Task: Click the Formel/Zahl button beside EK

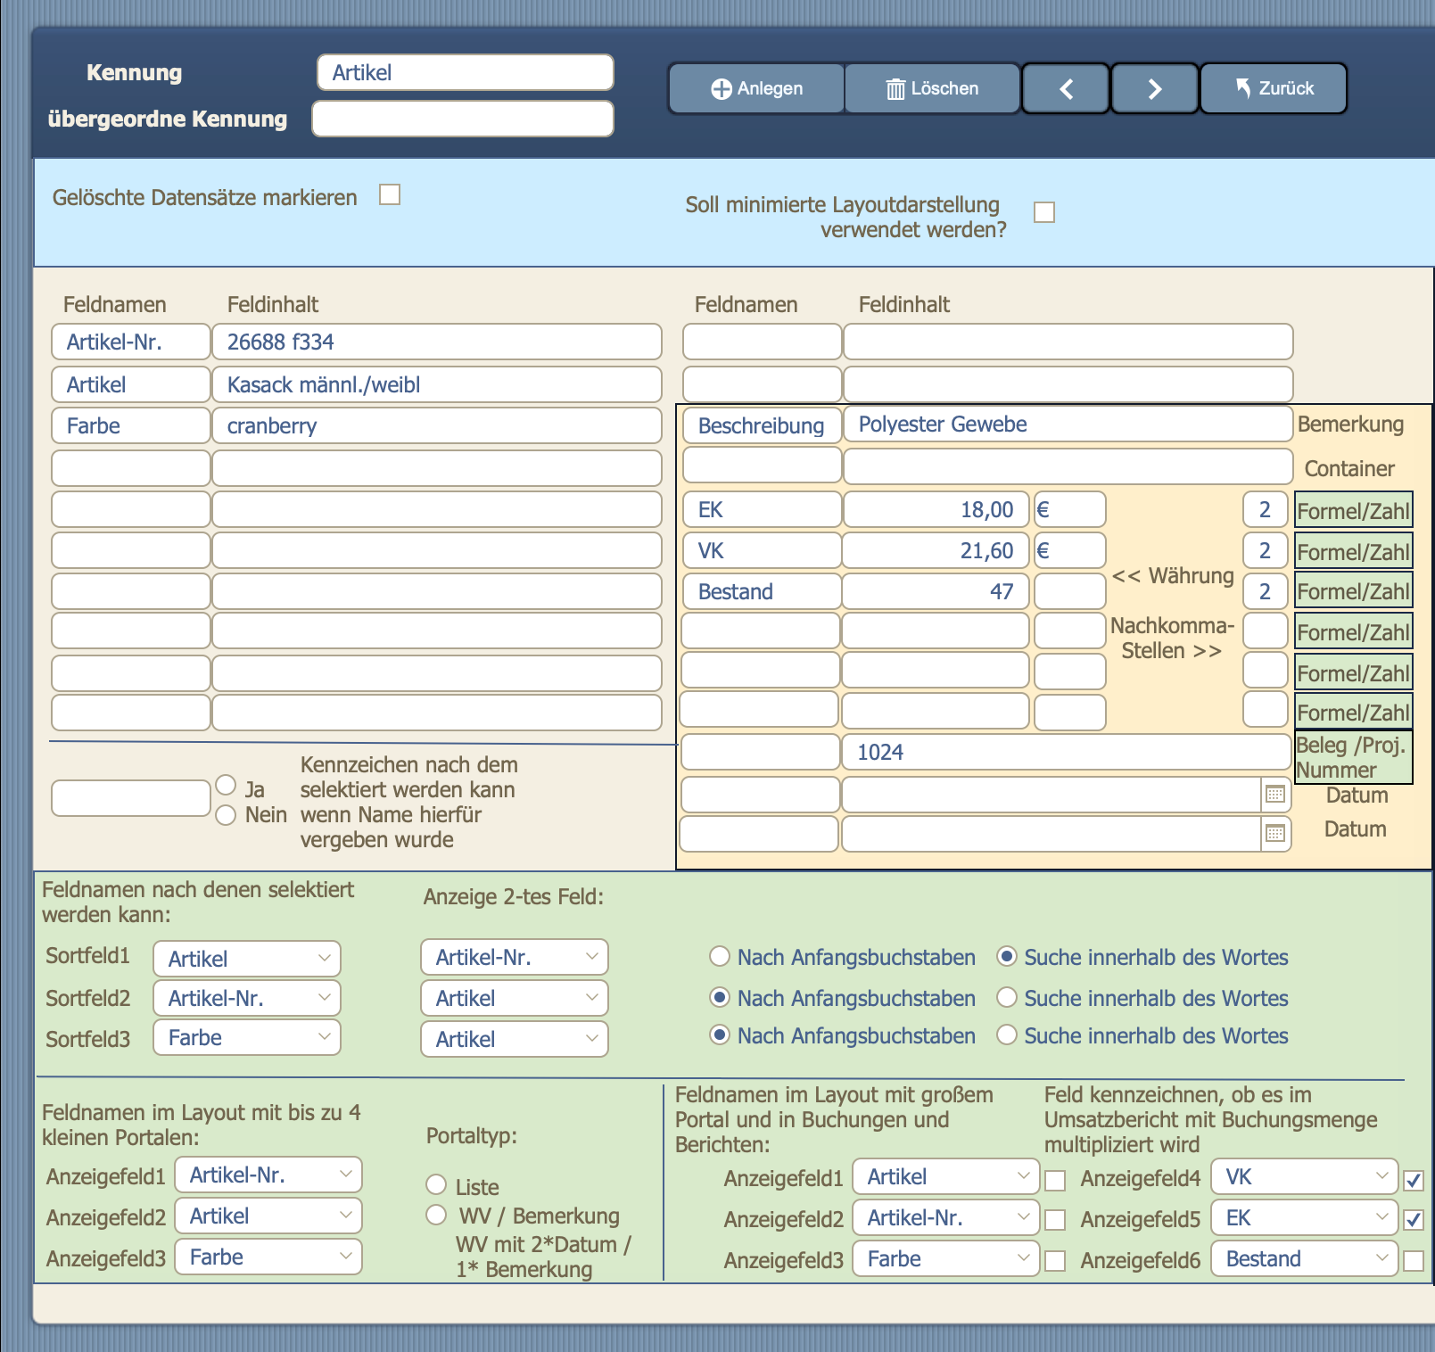Action: click(x=1353, y=511)
